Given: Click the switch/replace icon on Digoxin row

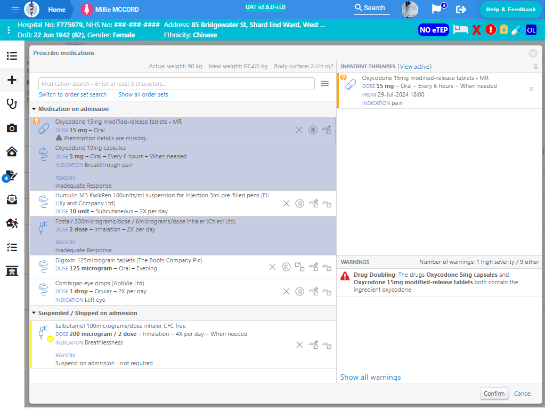Looking at the screenshot, I should 299,267.
